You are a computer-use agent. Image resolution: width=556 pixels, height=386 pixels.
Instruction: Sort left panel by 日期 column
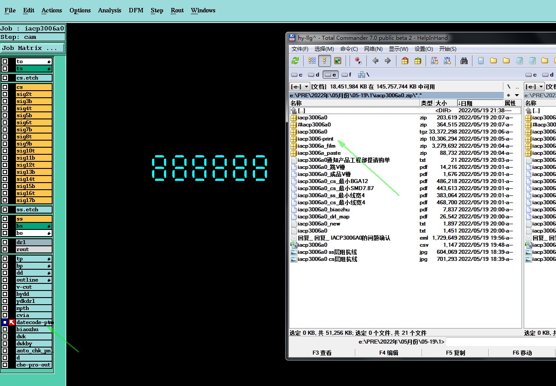[480, 103]
